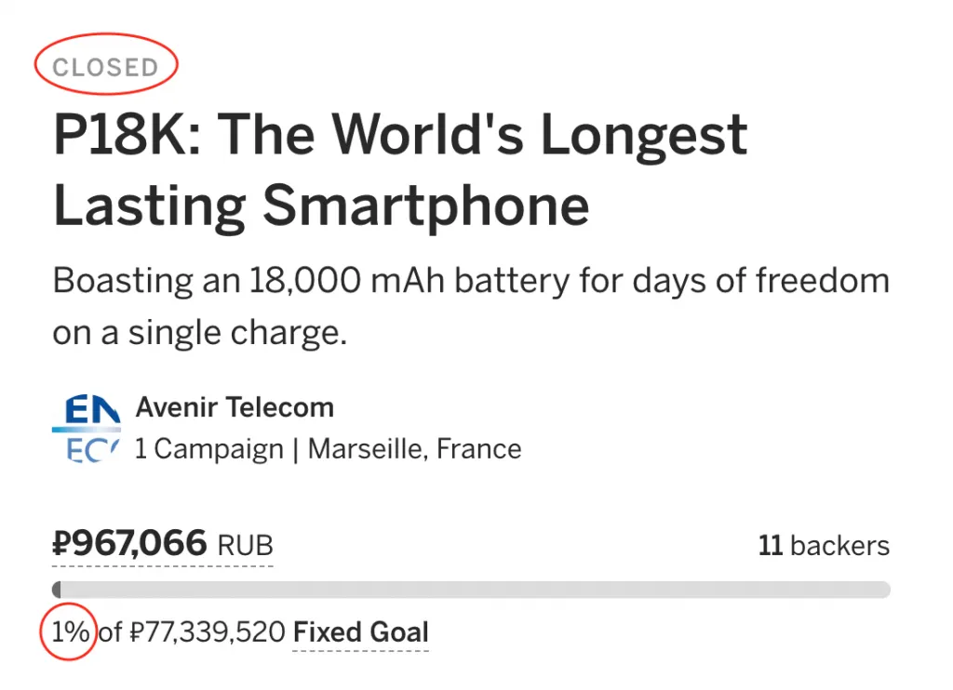This screenshot has width=953, height=690.
Task: Click the ₽77,339,520 goal amount
Action: click(x=207, y=633)
